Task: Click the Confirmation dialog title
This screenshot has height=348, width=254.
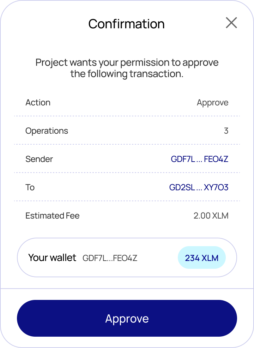Action: coord(126,24)
